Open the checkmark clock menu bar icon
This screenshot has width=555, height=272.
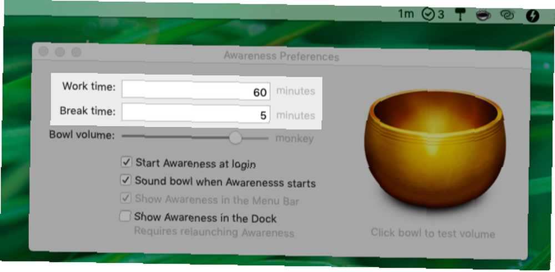(x=432, y=15)
